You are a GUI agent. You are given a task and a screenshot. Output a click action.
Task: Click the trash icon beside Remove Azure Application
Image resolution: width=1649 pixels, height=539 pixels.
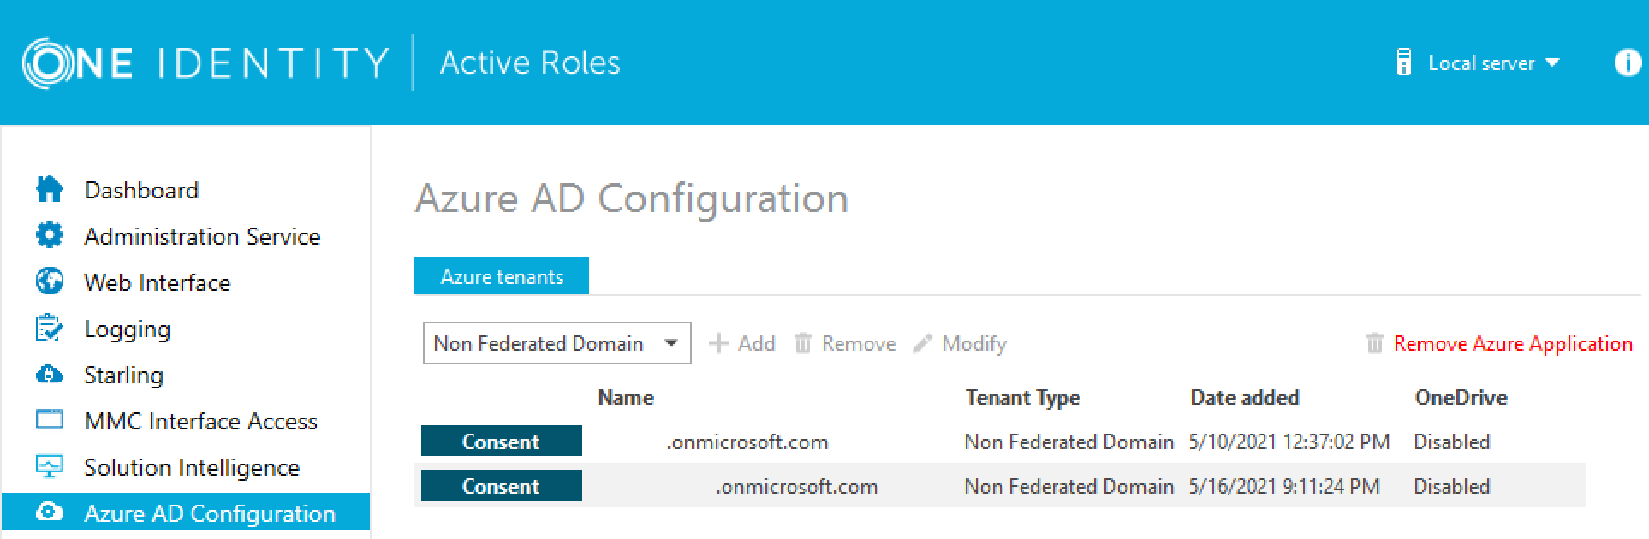(x=1375, y=344)
